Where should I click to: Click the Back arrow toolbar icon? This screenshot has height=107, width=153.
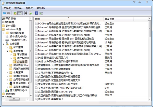(4, 13)
